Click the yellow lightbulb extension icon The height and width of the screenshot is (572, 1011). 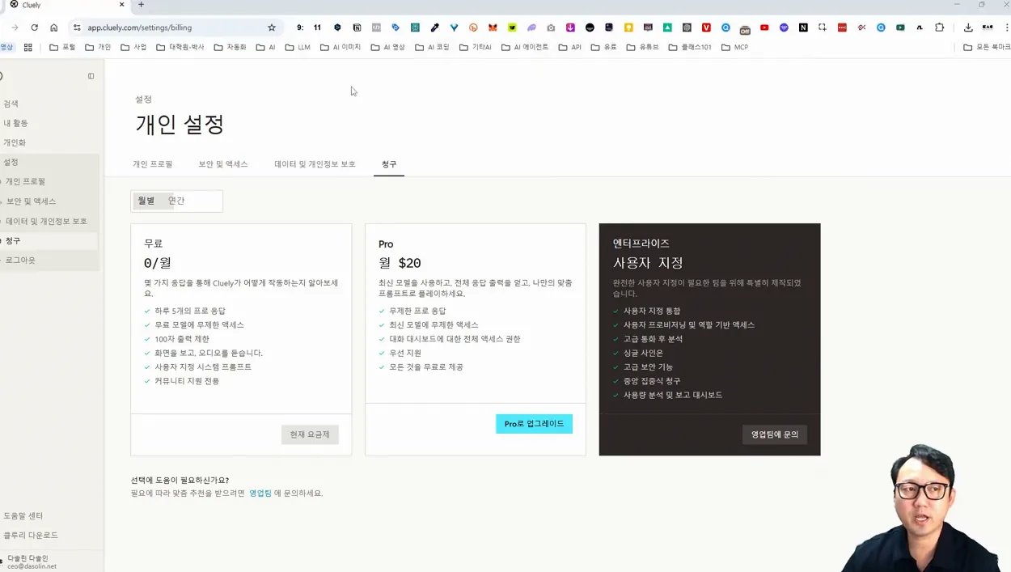click(628, 28)
